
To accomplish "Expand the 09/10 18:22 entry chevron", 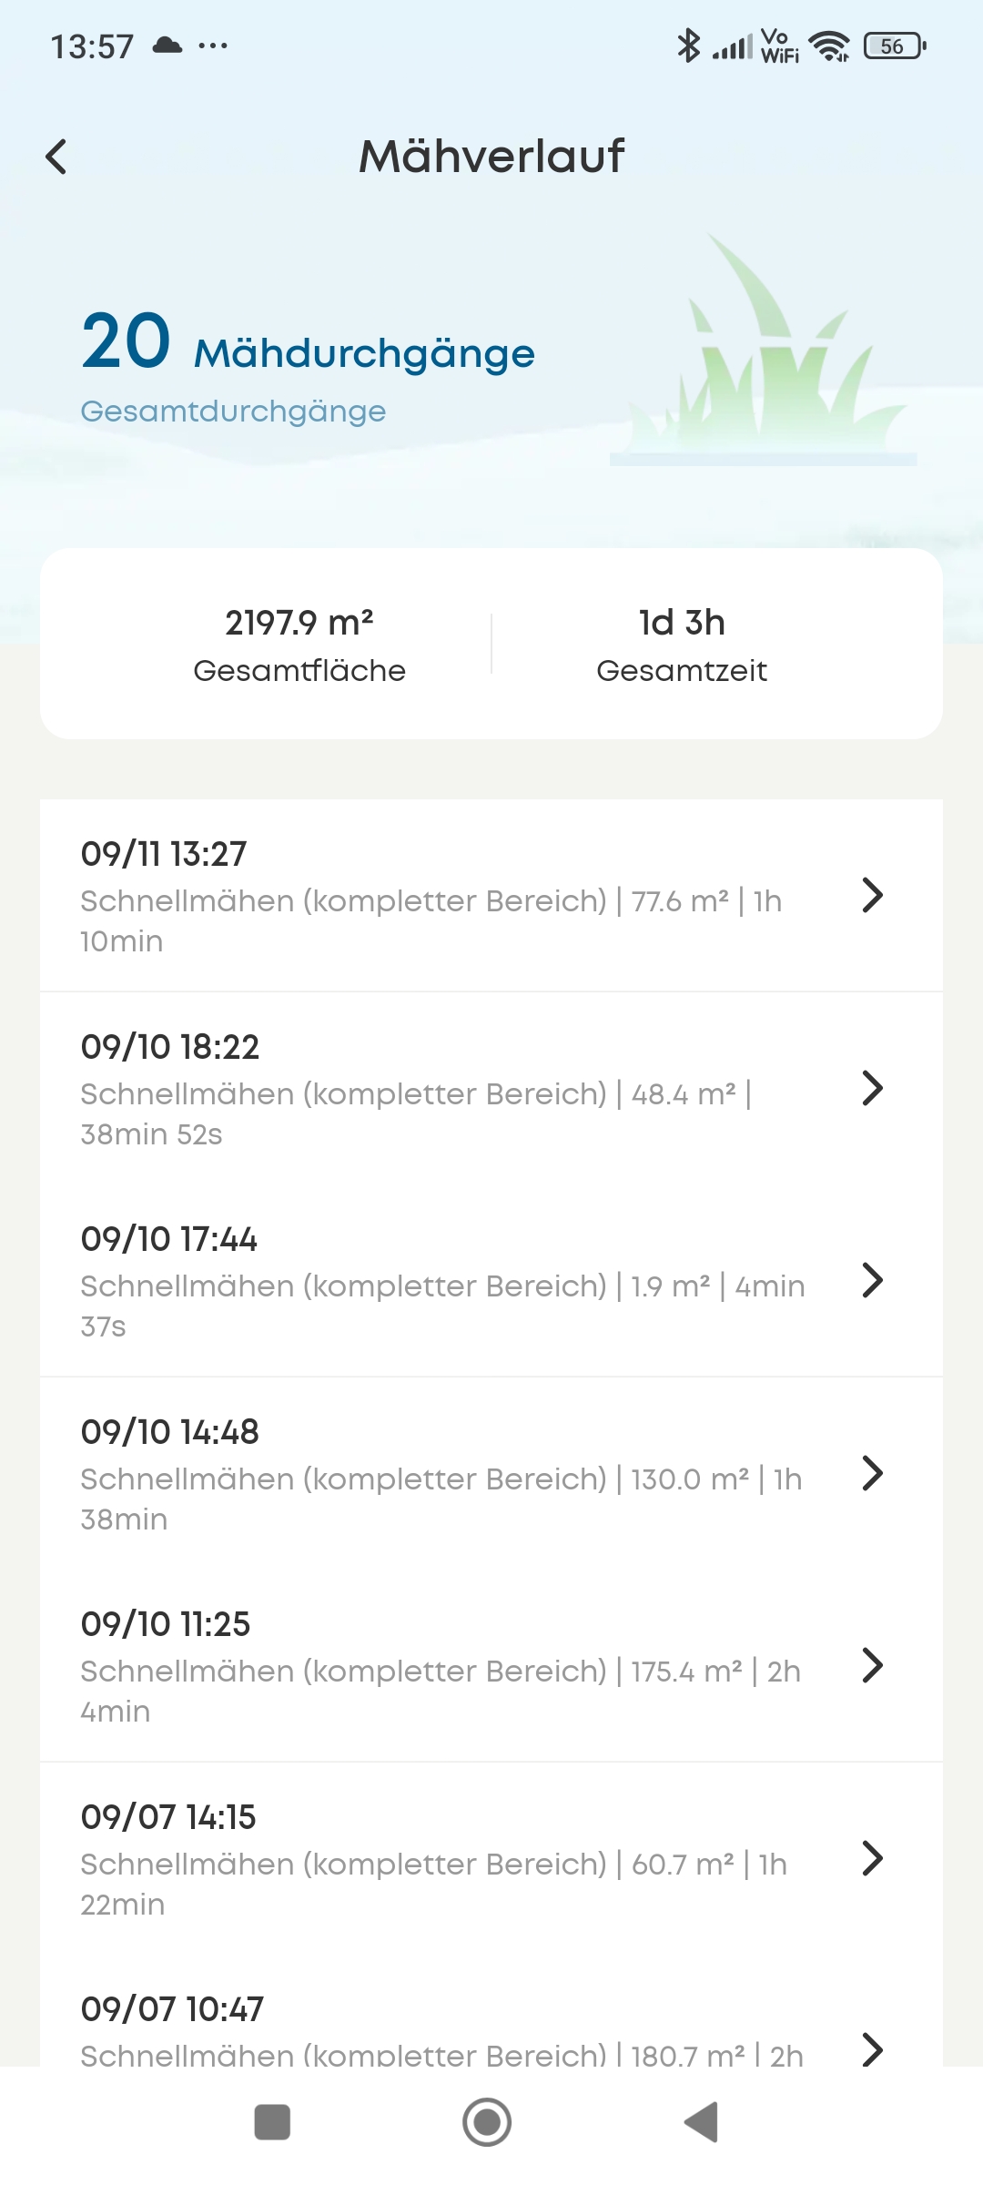I will 872,1089.
